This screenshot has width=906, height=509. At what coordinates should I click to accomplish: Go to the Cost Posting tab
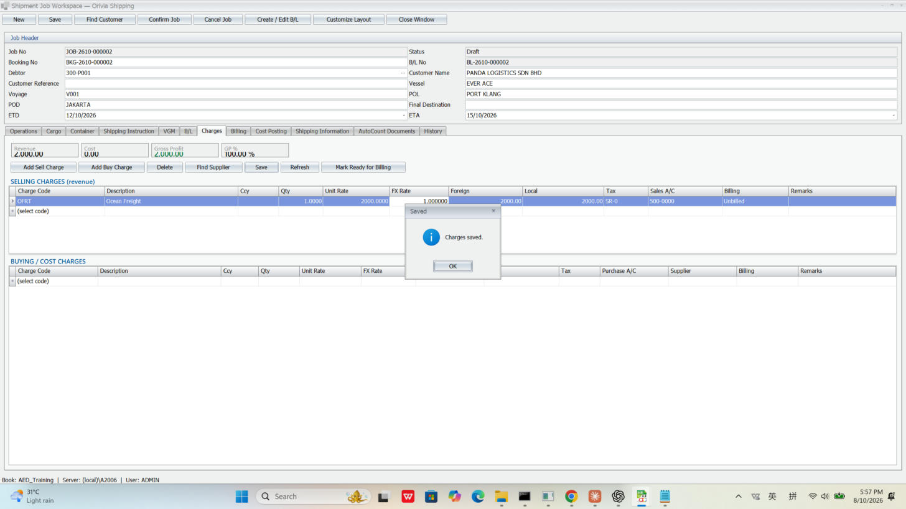tap(271, 131)
